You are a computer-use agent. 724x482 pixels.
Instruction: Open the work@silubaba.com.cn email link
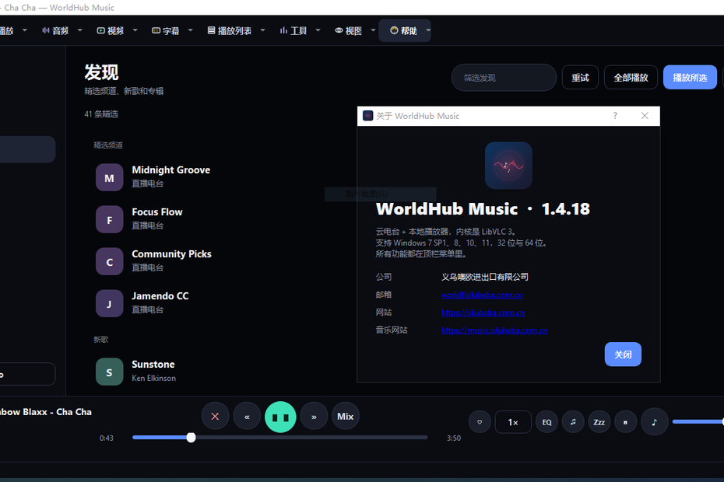click(x=482, y=295)
